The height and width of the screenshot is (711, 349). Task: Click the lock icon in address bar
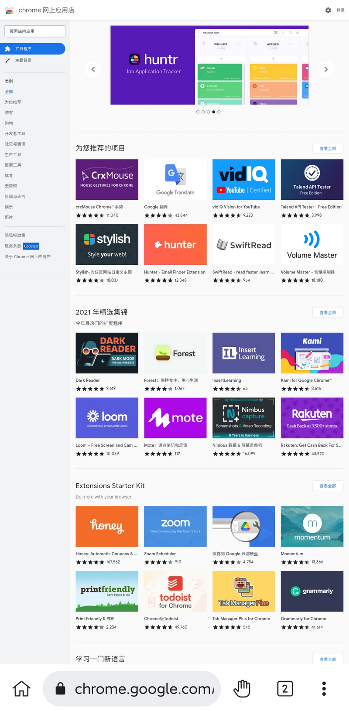(x=61, y=689)
